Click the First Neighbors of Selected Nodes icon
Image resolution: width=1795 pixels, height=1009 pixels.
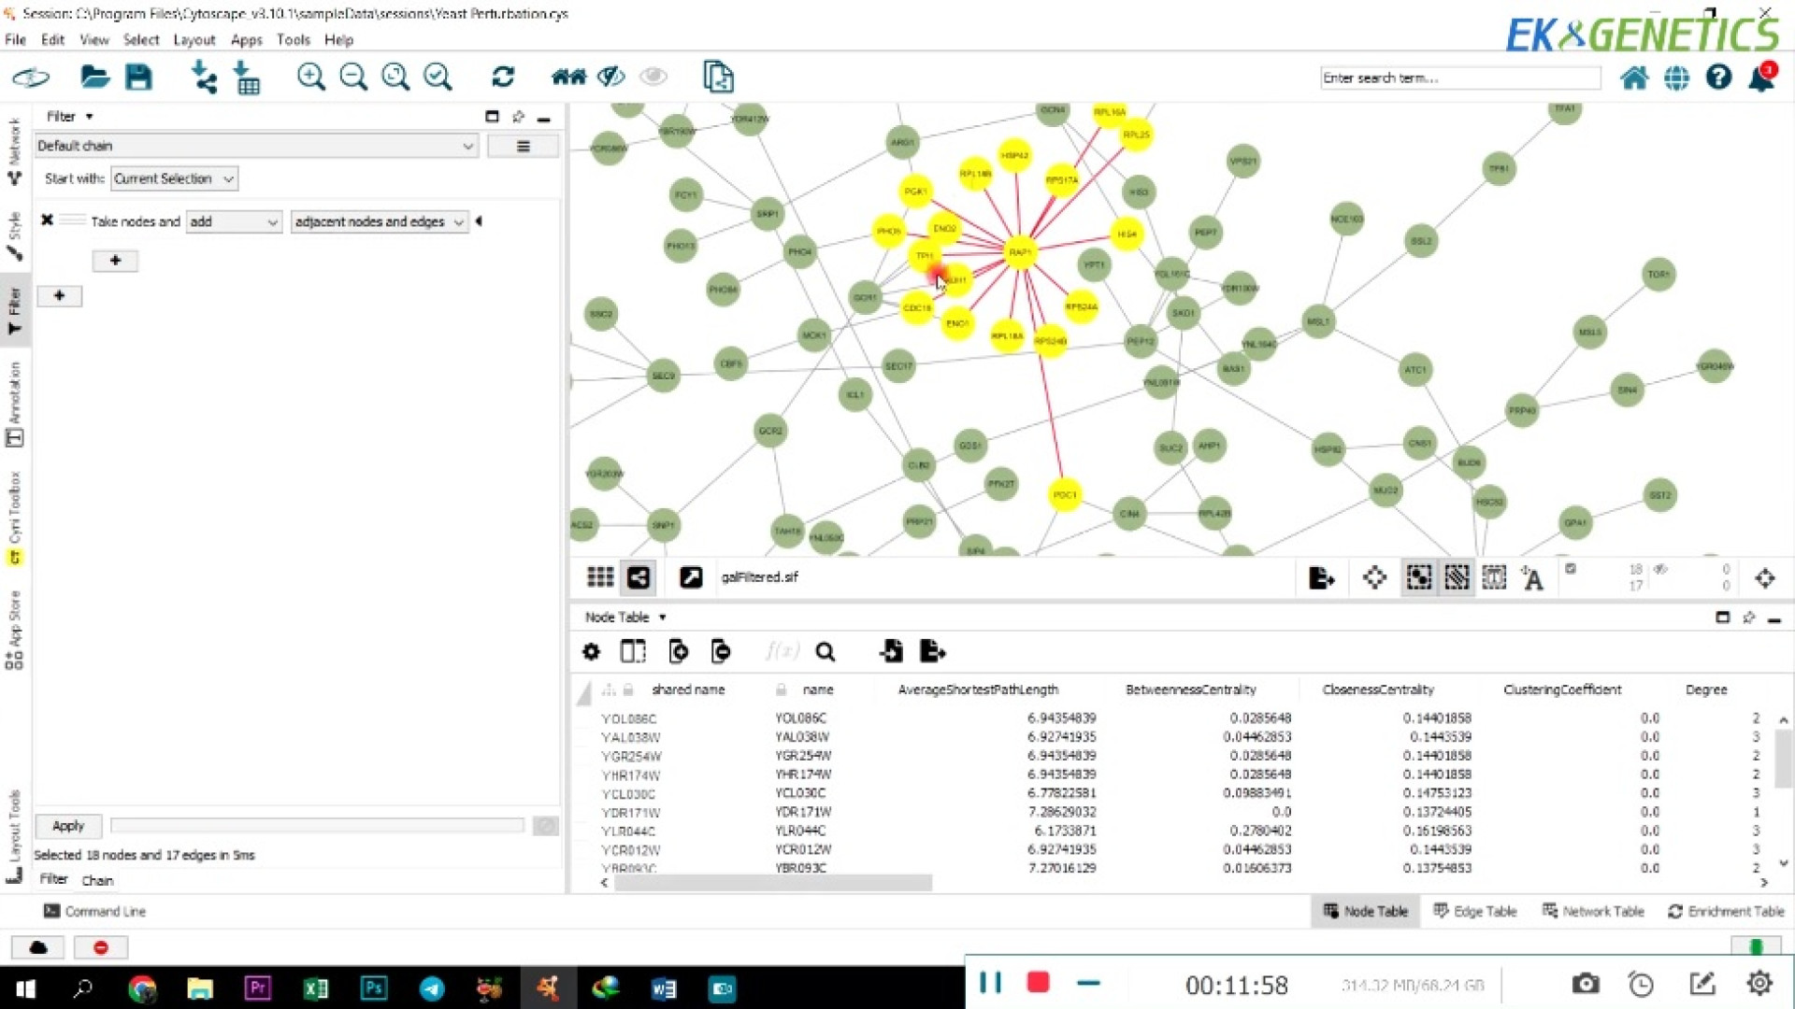pyautogui.click(x=568, y=78)
